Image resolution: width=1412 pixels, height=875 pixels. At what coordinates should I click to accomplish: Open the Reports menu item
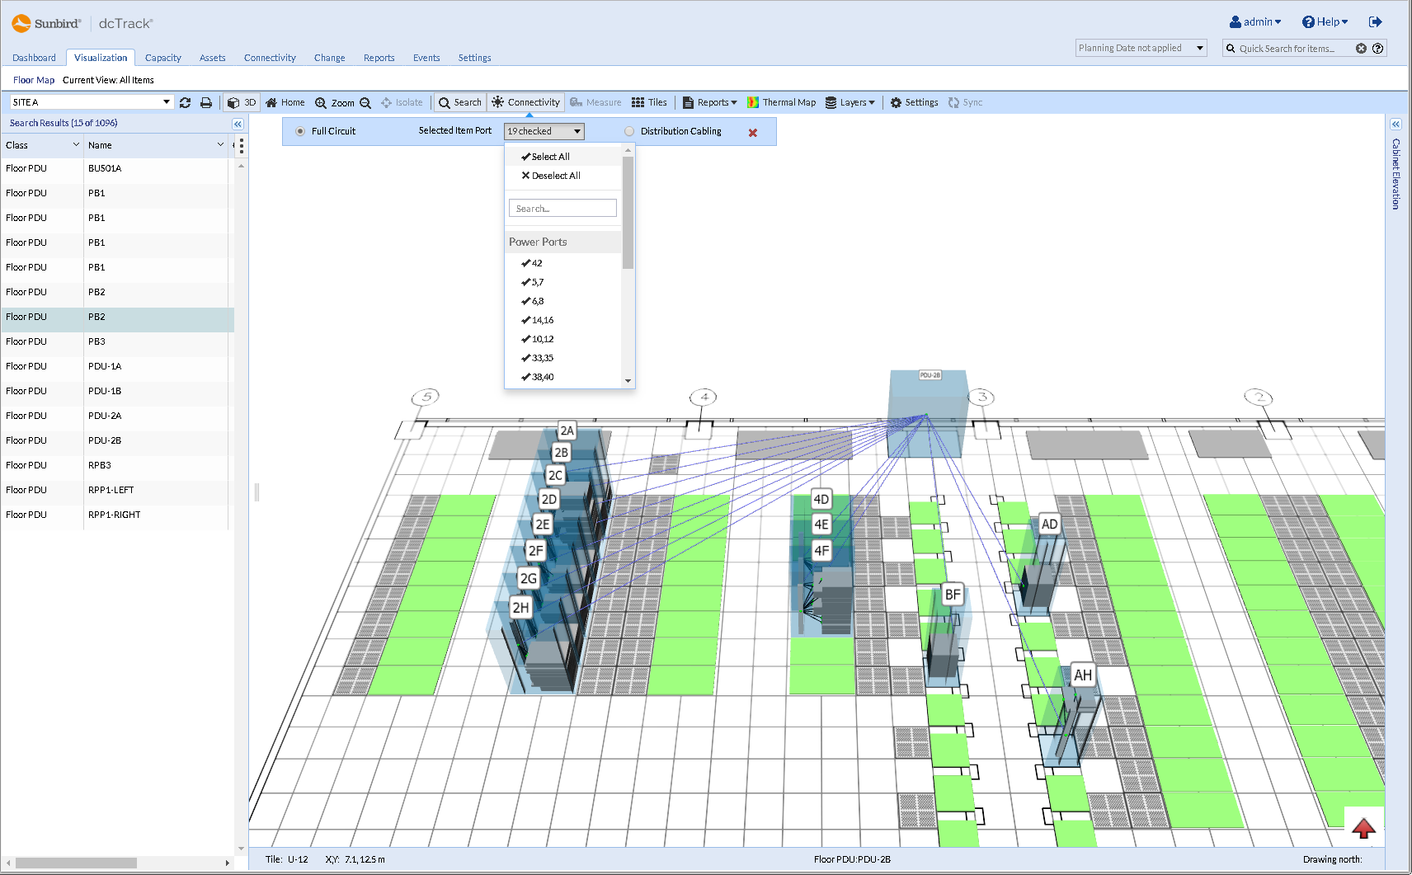(709, 102)
